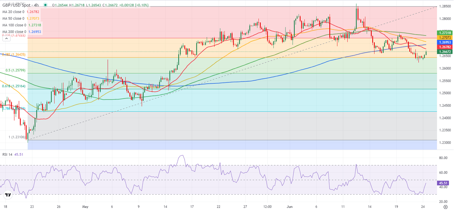Select the MA 100 indicator legend
Screen dimensions: 455x210
click(14, 25)
